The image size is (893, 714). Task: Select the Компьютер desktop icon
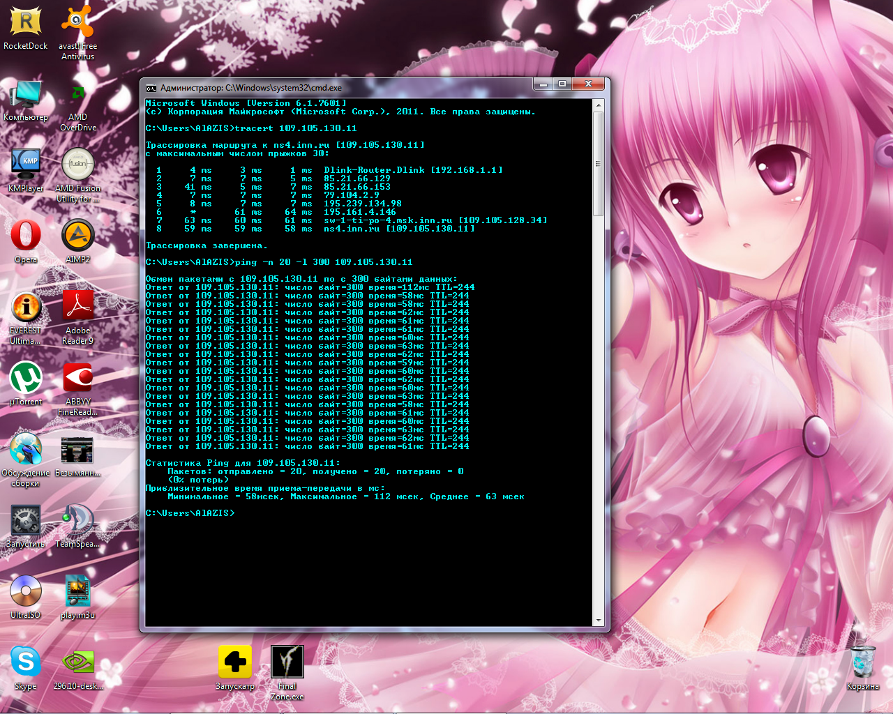pos(26,100)
